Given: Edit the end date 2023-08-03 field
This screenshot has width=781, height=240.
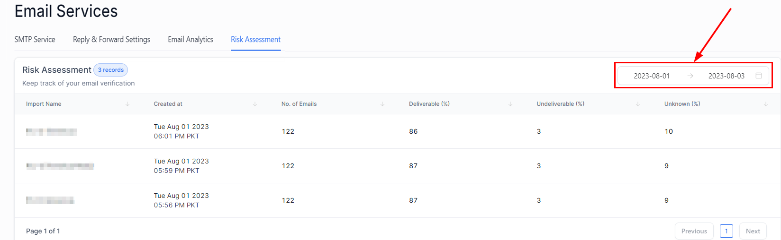Looking at the screenshot, I should pyautogui.click(x=726, y=76).
